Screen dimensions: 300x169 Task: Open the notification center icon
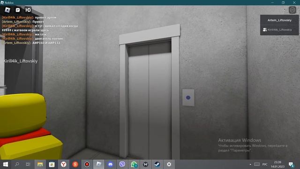pos(291,164)
